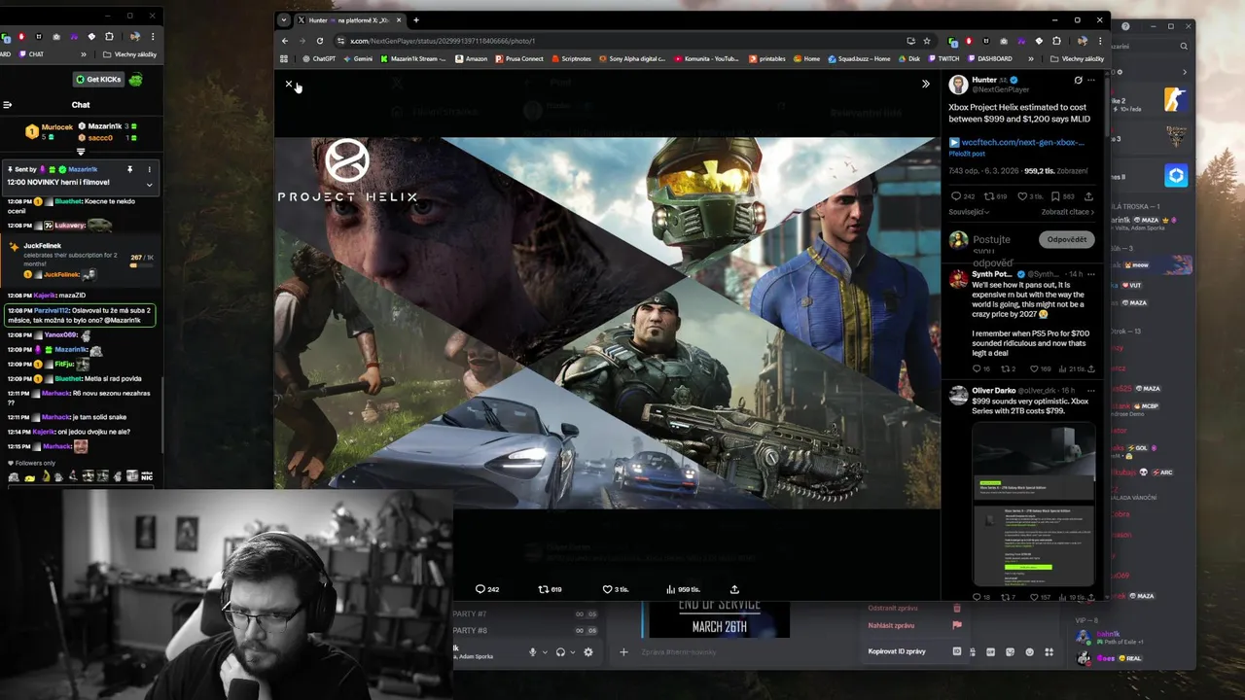This screenshot has width=1245, height=700.
Task: Mute microphone in the Discord bar
Action: click(x=532, y=652)
